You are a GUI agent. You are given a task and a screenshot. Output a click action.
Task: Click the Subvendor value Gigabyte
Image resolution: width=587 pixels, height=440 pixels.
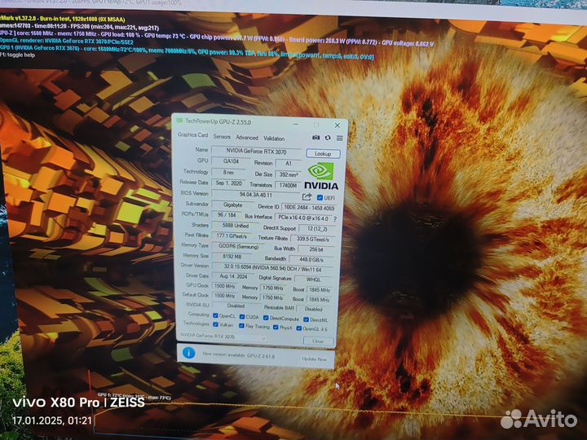point(232,205)
